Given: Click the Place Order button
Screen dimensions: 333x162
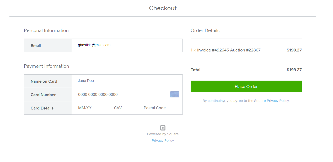Looking at the screenshot, I should pyautogui.click(x=246, y=86).
